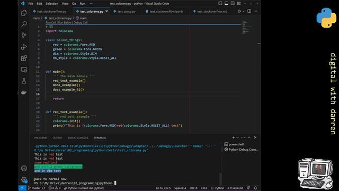Open editor more actions ellipsis

click(255, 11)
